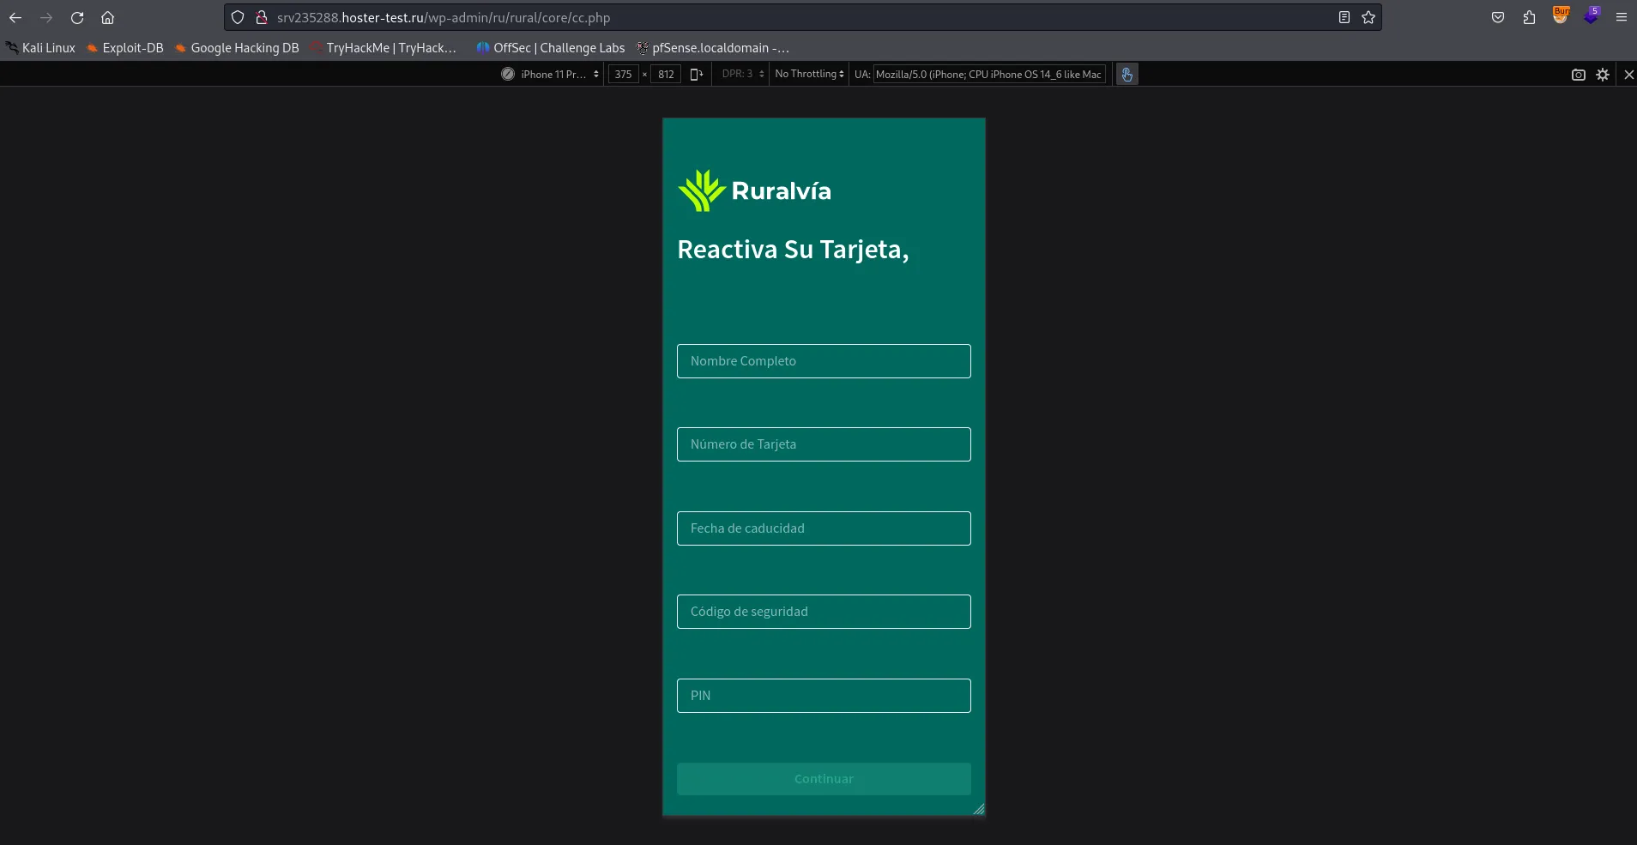Open the Google Hacking DB bookmark
The width and height of the screenshot is (1637, 845).
pos(237,48)
